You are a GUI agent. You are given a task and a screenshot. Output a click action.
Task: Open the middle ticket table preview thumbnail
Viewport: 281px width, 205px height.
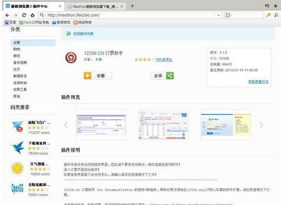click(x=163, y=125)
